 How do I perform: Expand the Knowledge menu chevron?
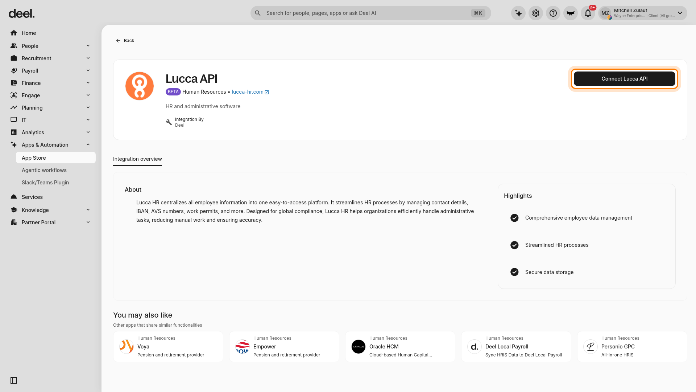[88, 210]
